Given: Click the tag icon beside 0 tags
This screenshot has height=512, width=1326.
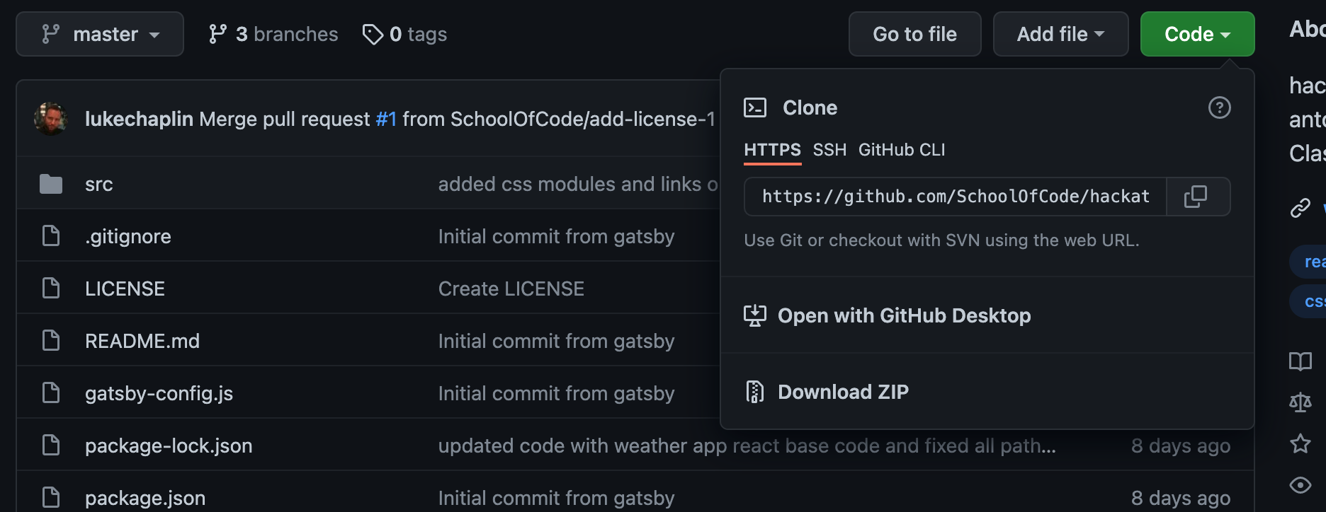Looking at the screenshot, I should (x=373, y=34).
